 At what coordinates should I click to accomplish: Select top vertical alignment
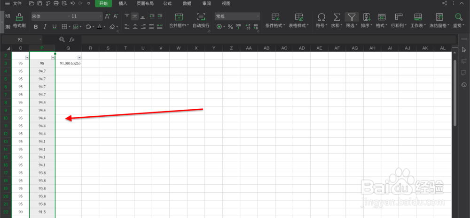(x=127, y=16)
